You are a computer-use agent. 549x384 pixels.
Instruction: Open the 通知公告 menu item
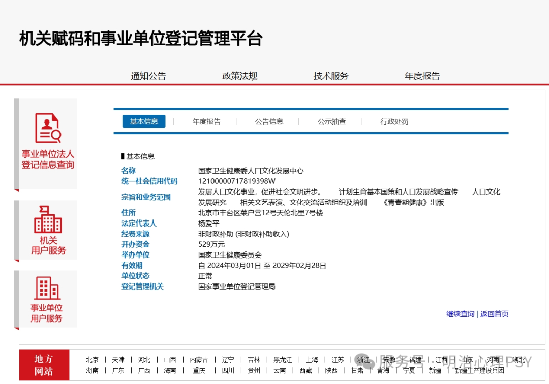(x=148, y=76)
